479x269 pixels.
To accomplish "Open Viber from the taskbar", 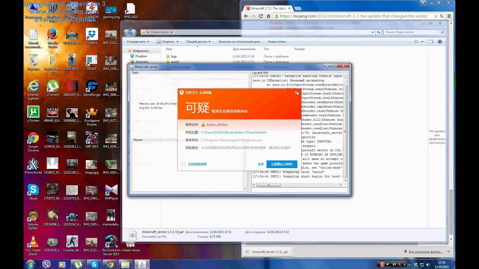I will click(x=46, y=265).
